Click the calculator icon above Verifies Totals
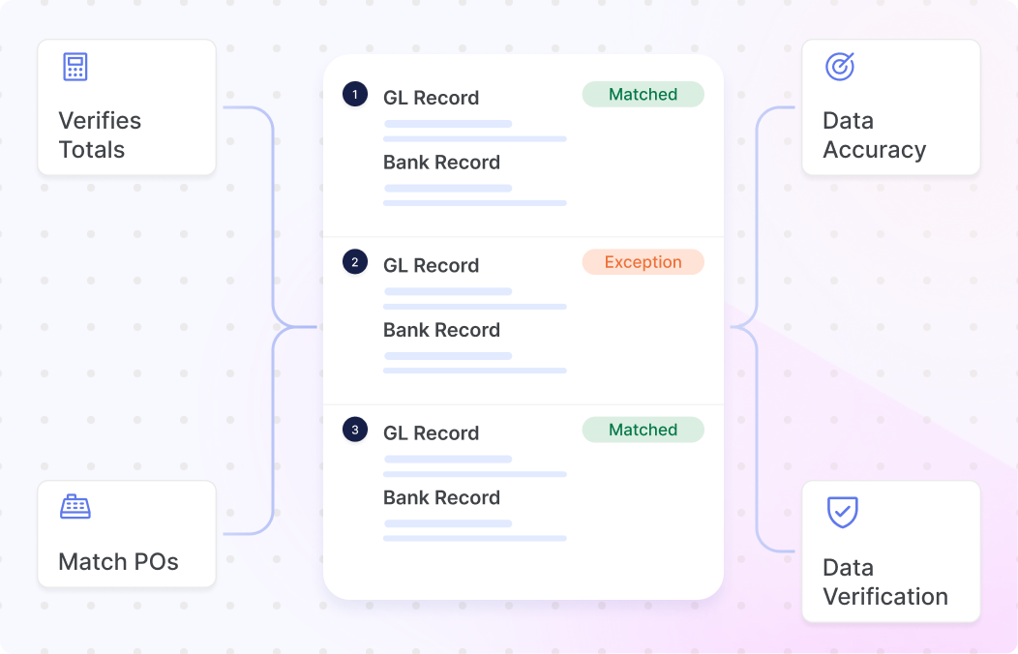Image resolution: width=1018 pixels, height=654 pixels. pos(75,67)
